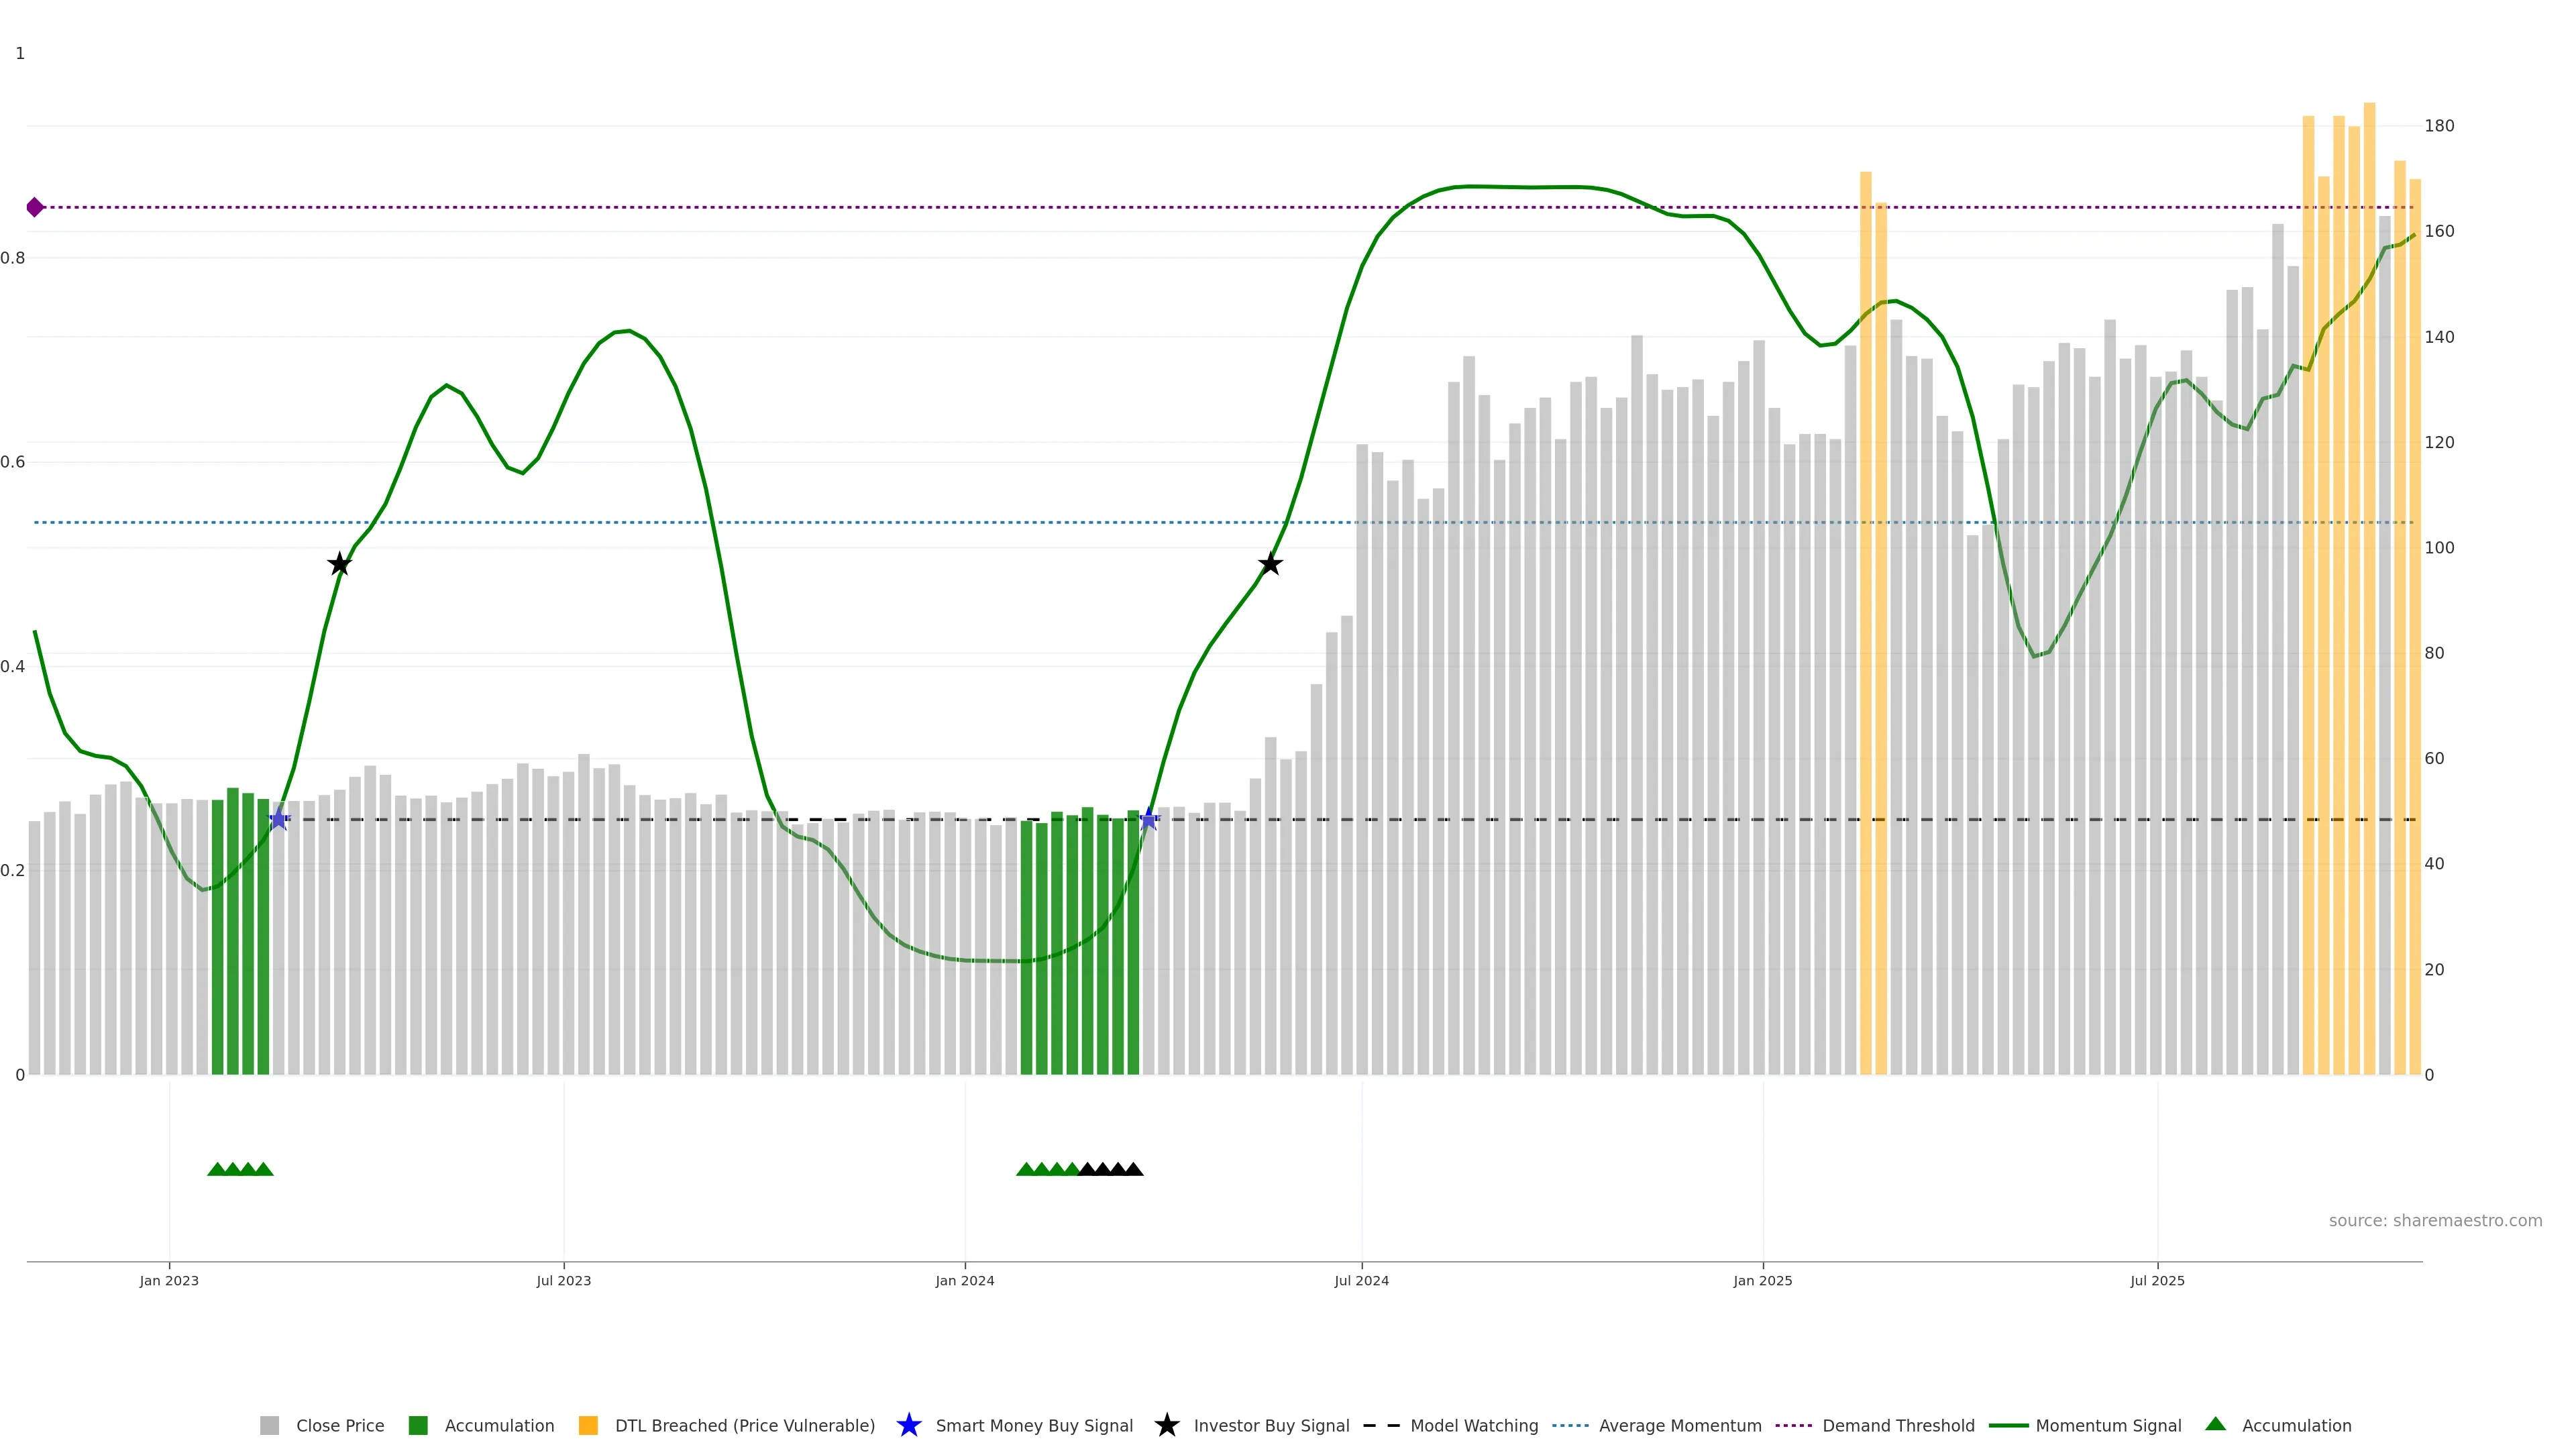The width and height of the screenshot is (2576, 1449).
Task: Toggle DTL Breached (Price Vulnerable) legend entry
Action: pyautogui.click(x=744, y=1426)
